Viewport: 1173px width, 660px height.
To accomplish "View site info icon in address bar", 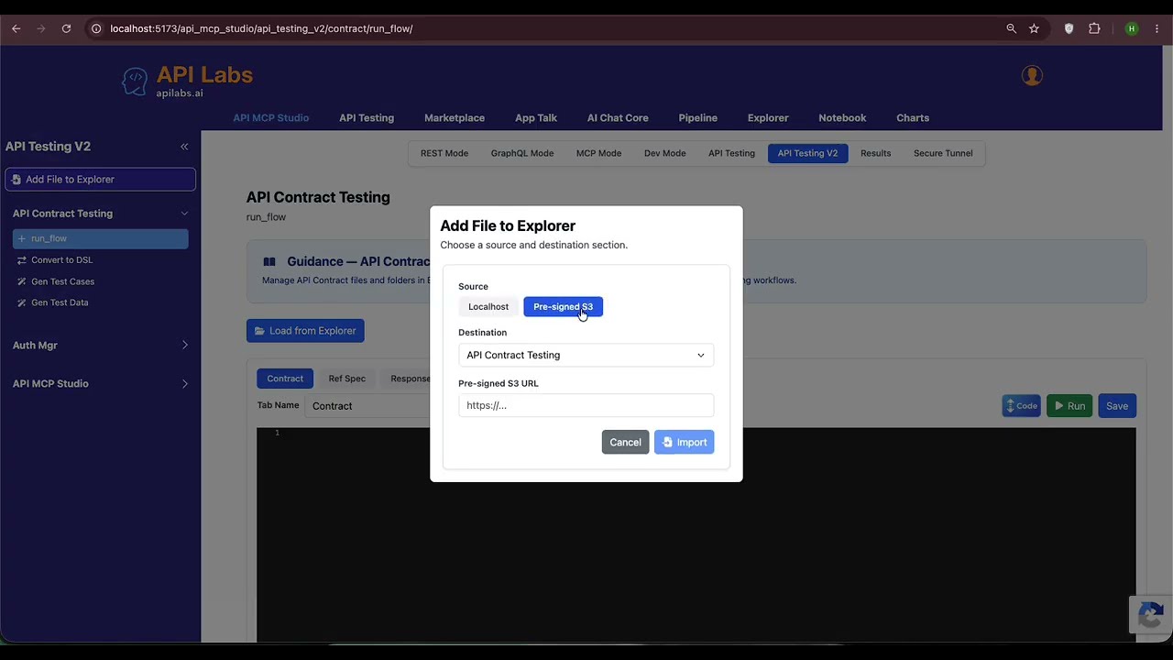I will coord(95,28).
